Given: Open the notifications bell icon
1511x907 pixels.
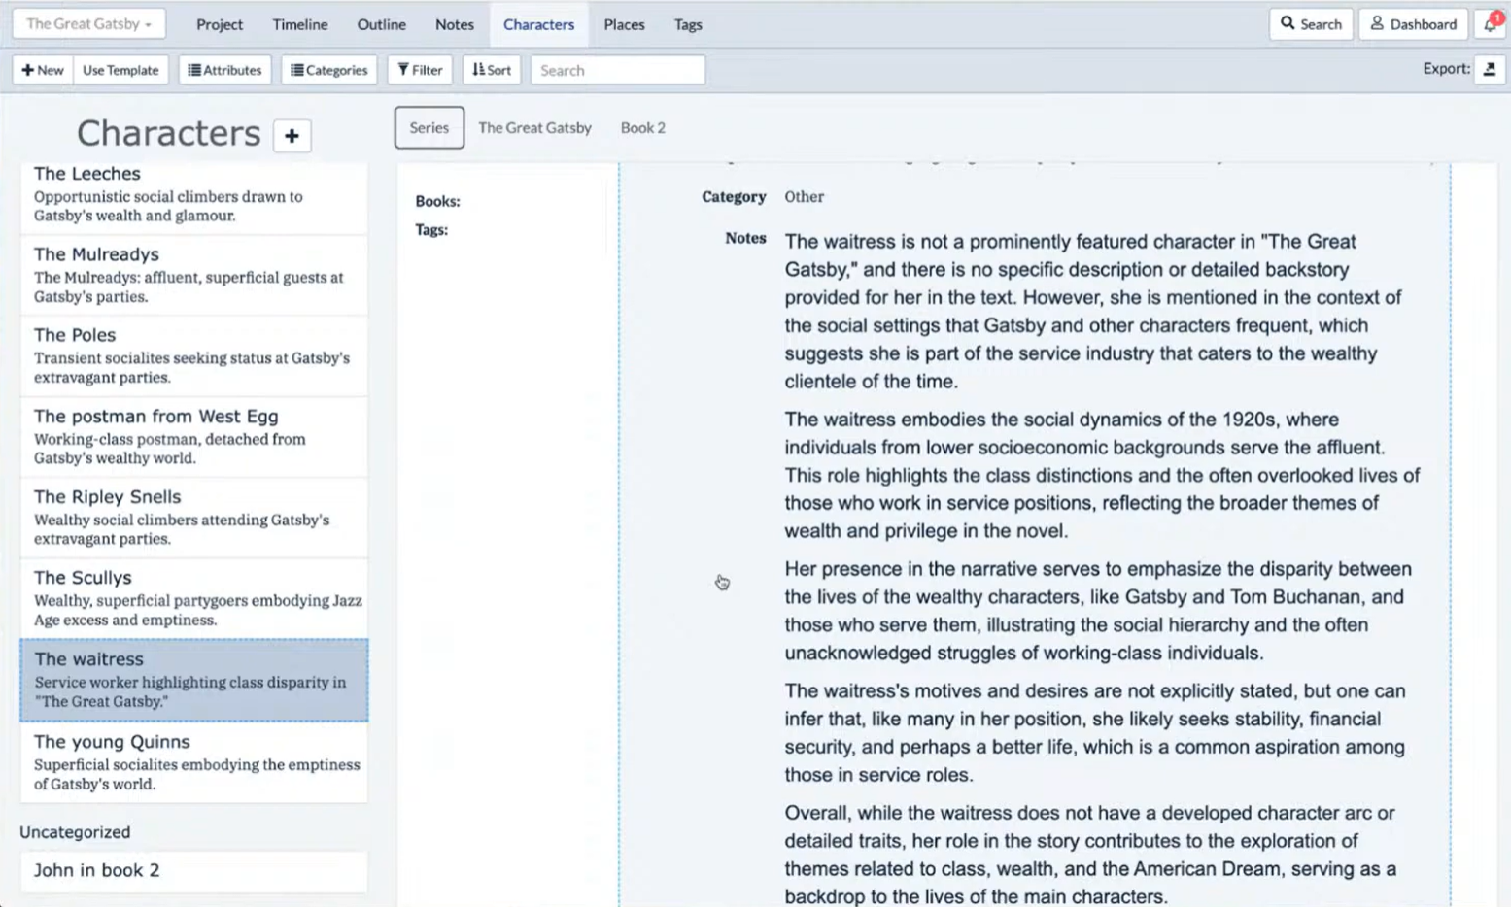Looking at the screenshot, I should click(1491, 24).
